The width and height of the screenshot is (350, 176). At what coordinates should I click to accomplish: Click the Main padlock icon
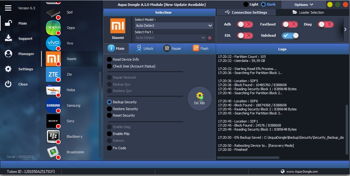8,23
